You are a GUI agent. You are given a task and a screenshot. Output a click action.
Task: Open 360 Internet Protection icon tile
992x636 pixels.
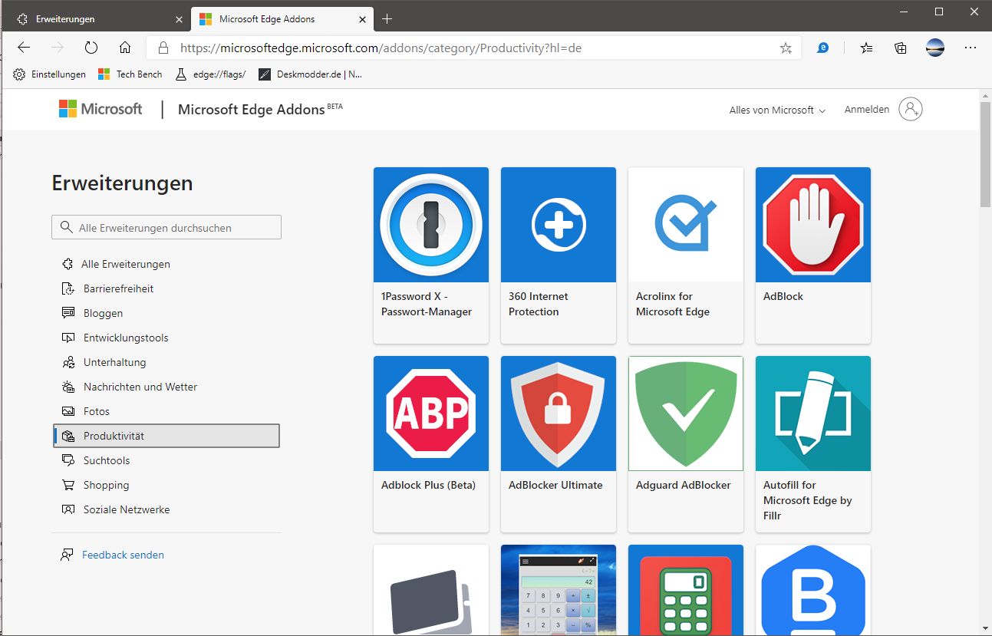pyautogui.click(x=559, y=225)
